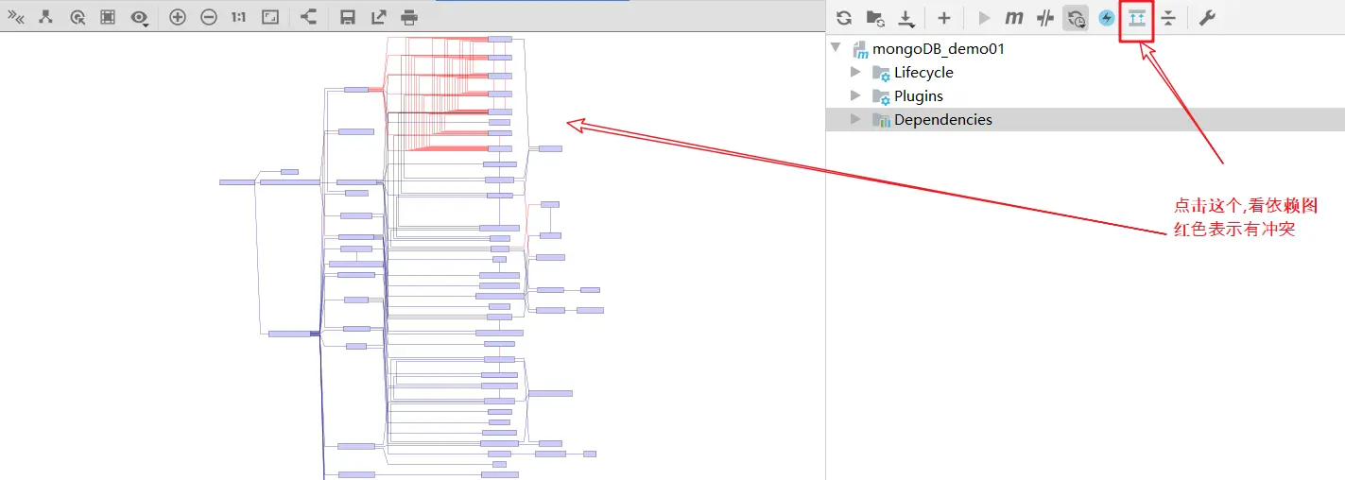Expand the Plugins node

pos(855,95)
